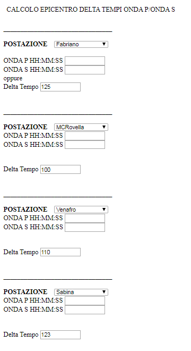The height and width of the screenshot is (351, 191).
Task: Focus the ONDA P field under Sabina
Action: (85, 301)
